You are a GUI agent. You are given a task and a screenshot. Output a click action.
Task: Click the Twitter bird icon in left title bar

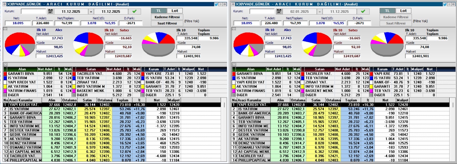(x=216, y=4)
